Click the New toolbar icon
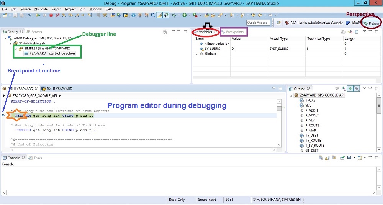This screenshot has height=205, width=383. tap(5, 15)
